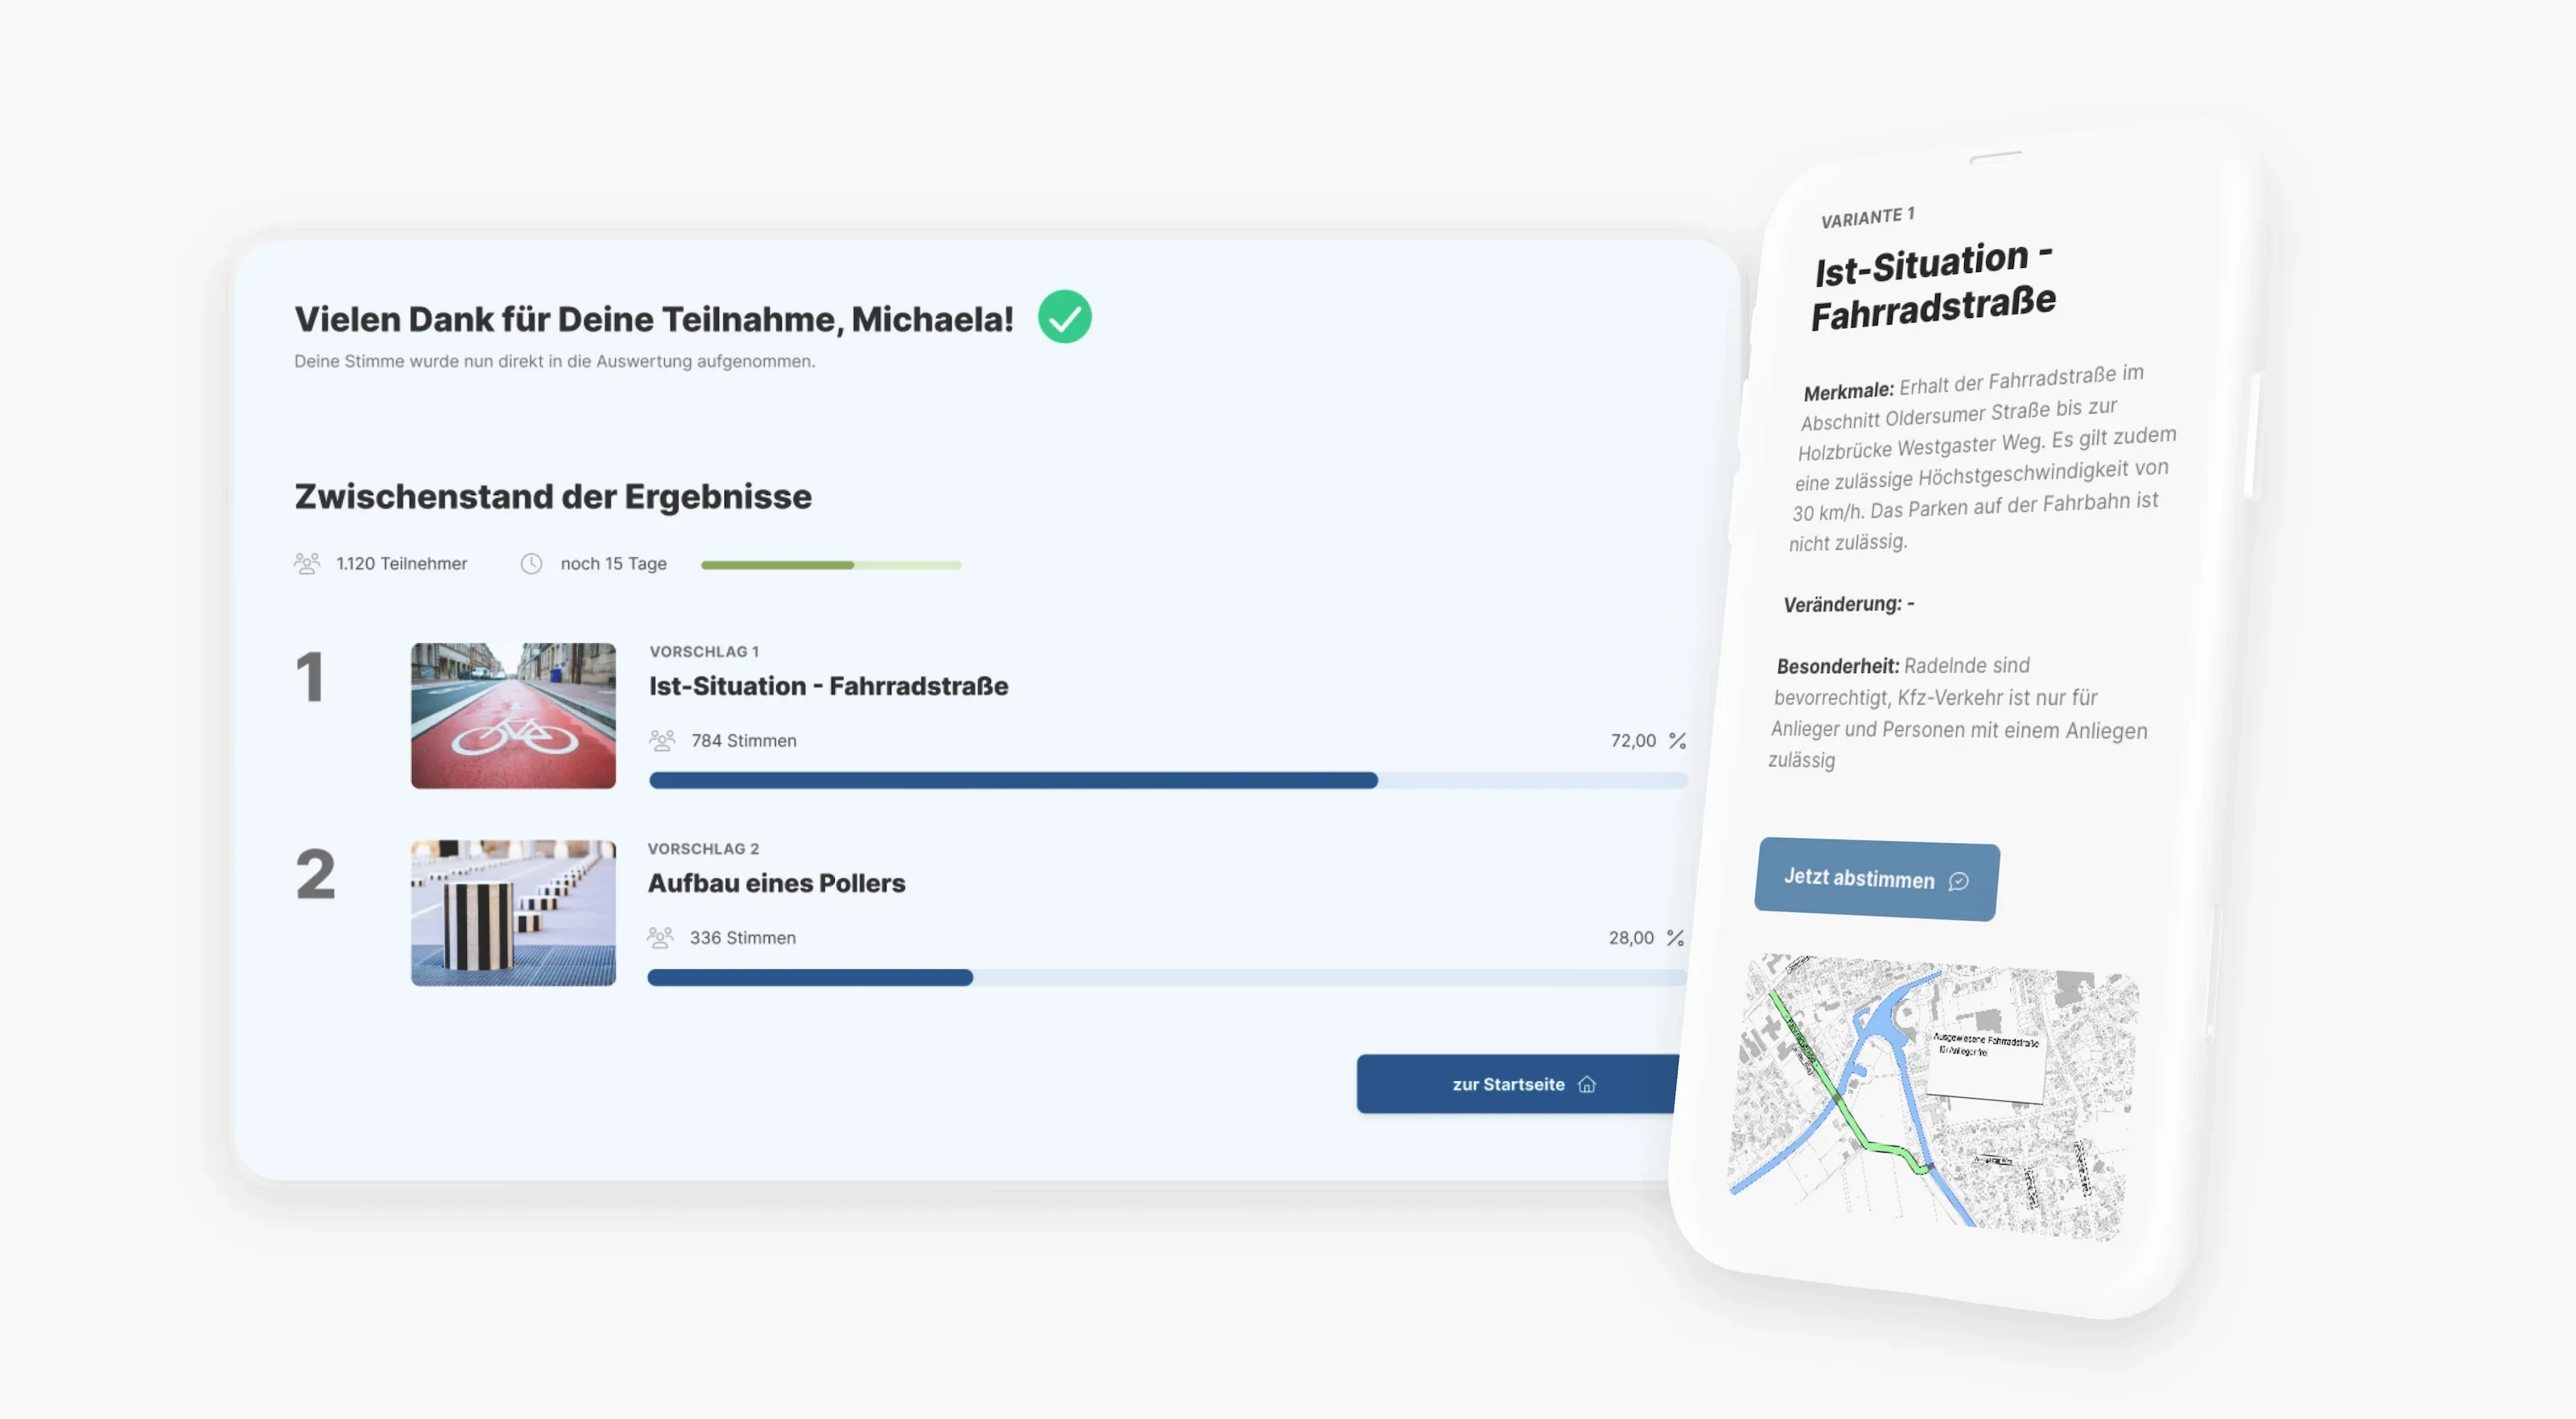2576x1419 pixels.
Task: Click the participants icon beside 1.120 Teilnehmer
Action: click(307, 563)
